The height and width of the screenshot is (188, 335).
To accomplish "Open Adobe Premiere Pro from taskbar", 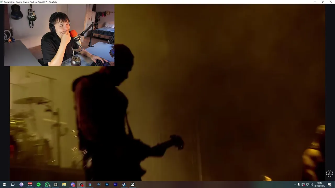I will [115, 185].
